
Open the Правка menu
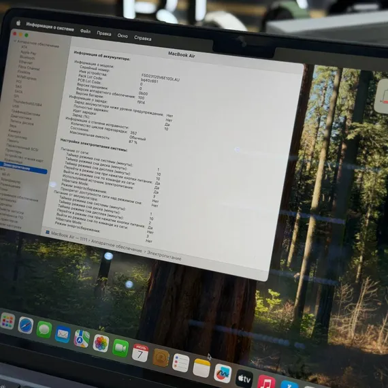point(104,33)
